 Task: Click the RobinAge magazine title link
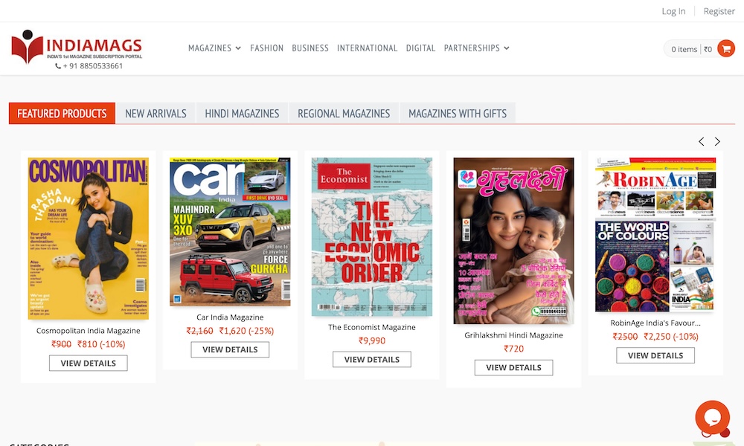(x=655, y=323)
